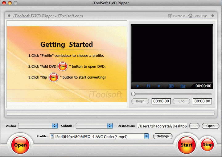Click the Open icon in Getting Started step 2

click(63, 66)
